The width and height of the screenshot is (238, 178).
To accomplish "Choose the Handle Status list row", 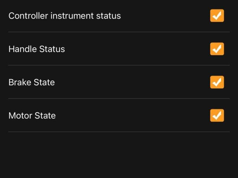I will pos(119,49).
